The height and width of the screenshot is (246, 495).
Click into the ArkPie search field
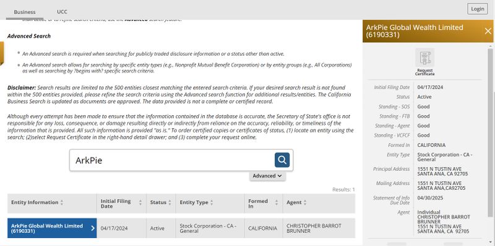172,160
